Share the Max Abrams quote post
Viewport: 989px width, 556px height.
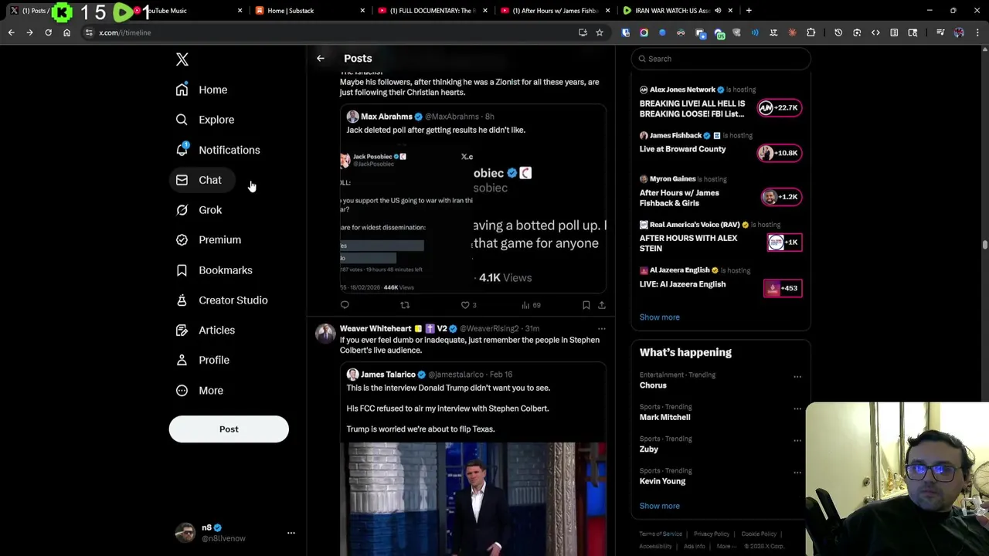(601, 305)
